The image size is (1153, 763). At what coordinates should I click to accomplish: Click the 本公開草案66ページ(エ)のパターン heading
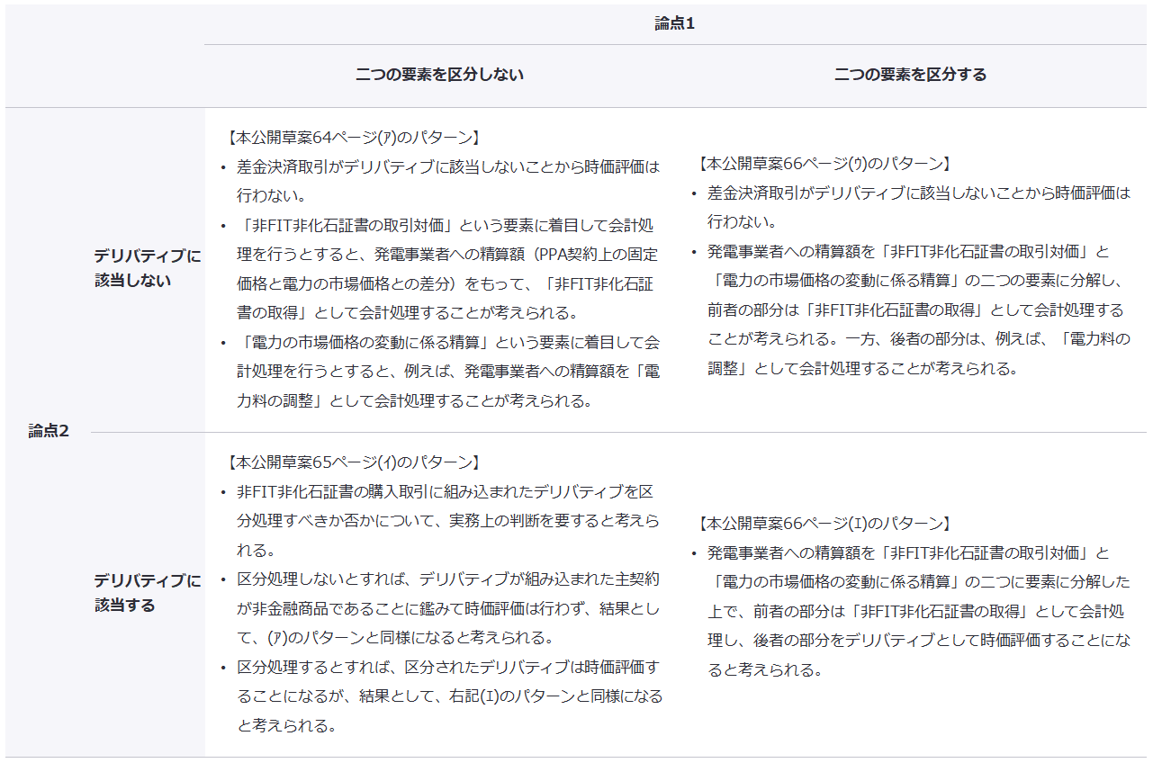(824, 524)
